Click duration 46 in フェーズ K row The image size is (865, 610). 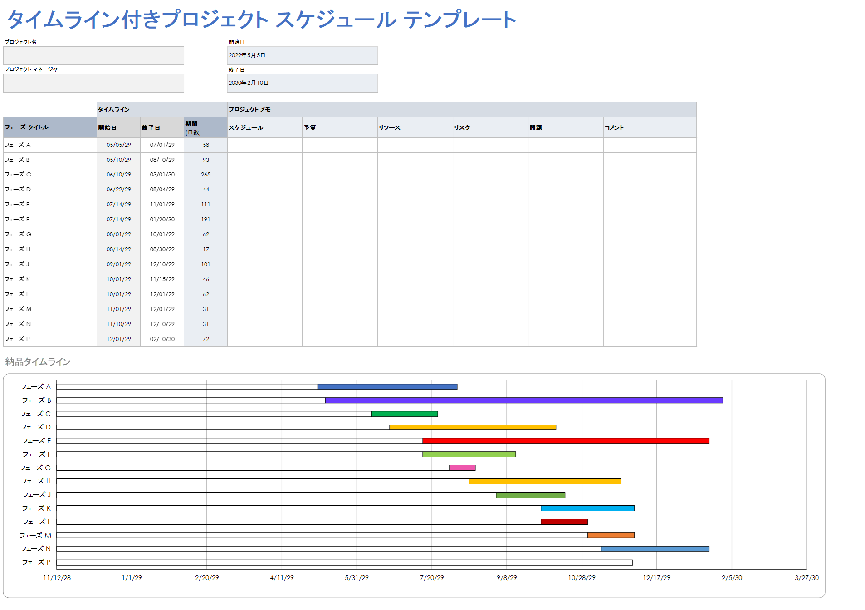point(205,279)
